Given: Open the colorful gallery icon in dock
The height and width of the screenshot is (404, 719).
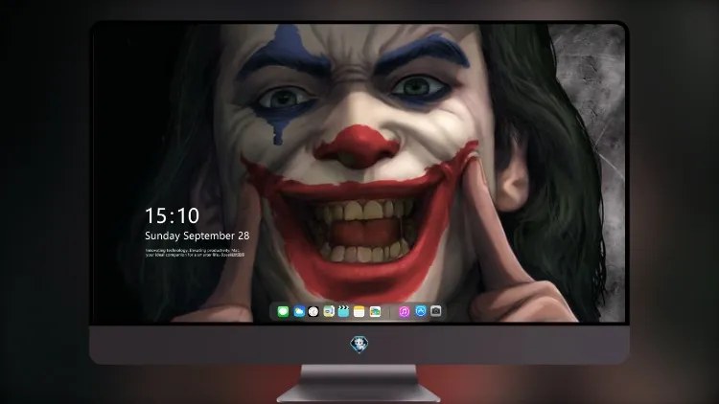Looking at the screenshot, I should pyautogui.click(x=375, y=312).
